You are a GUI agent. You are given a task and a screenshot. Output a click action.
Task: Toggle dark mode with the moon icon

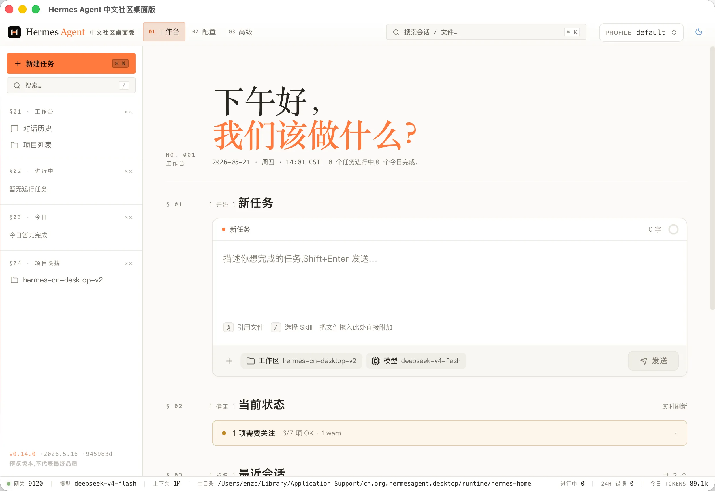(x=699, y=32)
